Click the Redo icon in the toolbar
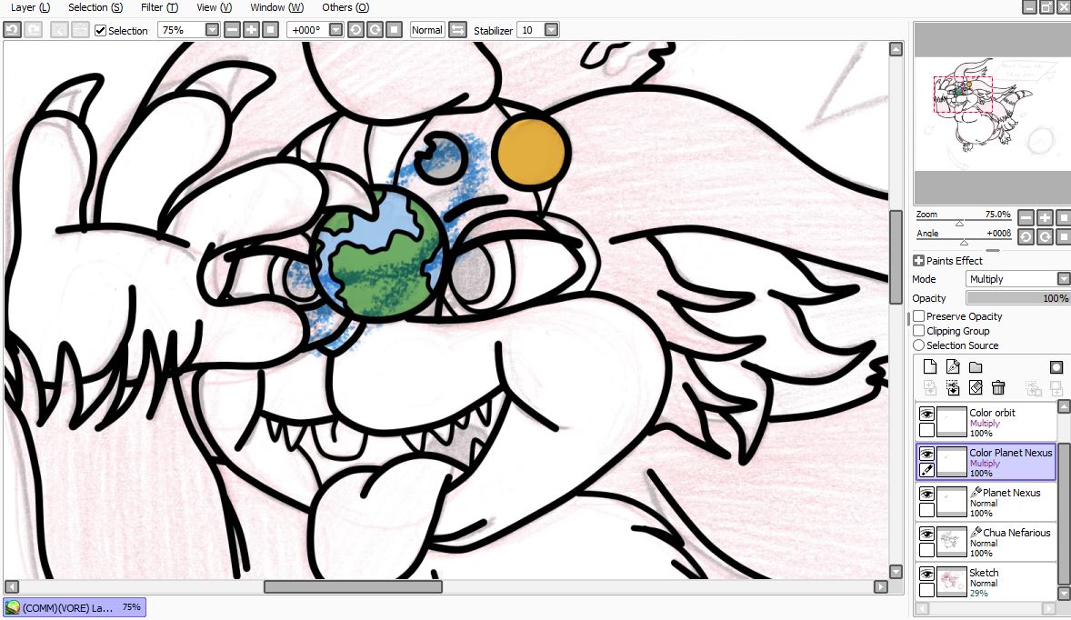1071x620 pixels. point(34,30)
